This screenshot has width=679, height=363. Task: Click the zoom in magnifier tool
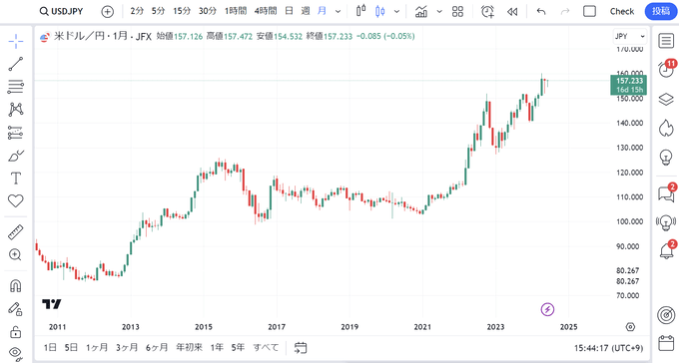click(x=16, y=255)
